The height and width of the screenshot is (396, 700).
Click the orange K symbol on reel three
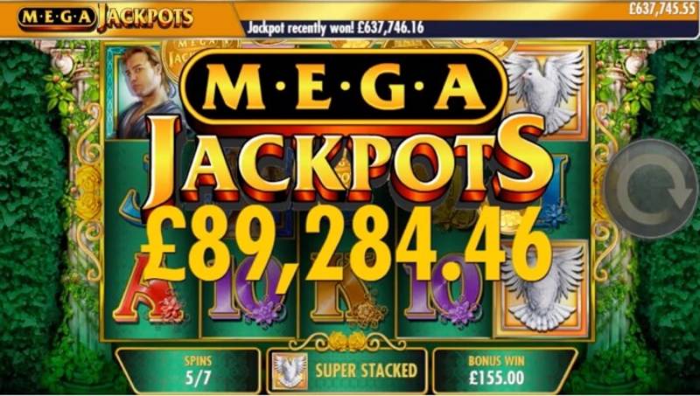[x=346, y=291]
